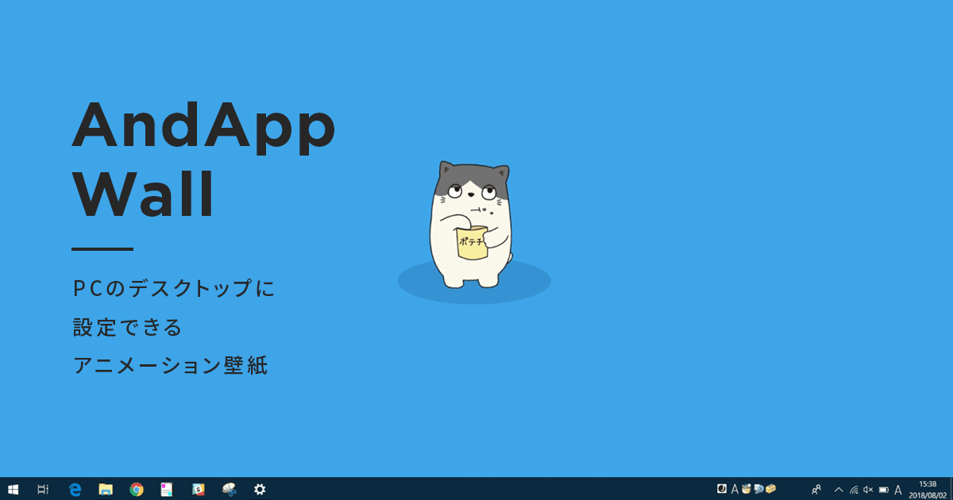This screenshot has width=953, height=500.
Task: Open Microsoft Edge from the taskbar
Action: 75,489
